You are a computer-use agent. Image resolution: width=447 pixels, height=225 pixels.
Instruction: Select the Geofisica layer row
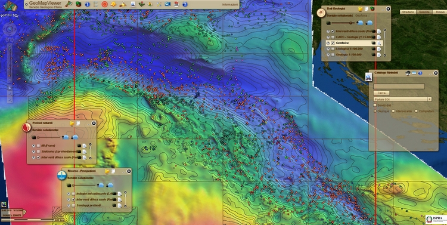click(355, 43)
